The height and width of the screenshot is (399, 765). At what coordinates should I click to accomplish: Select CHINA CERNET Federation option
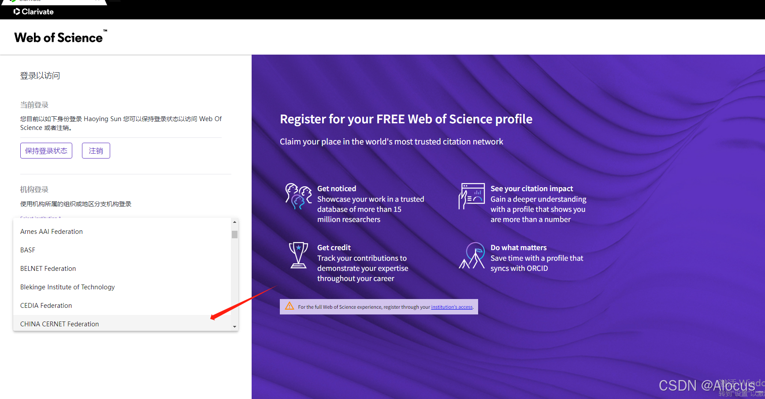(x=122, y=323)
